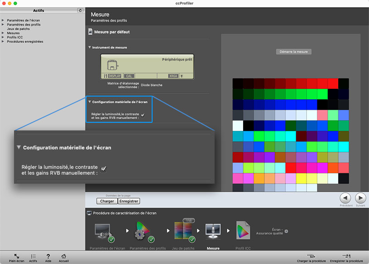Click the Charger button
Screen dimensions: 369x264
107,201
